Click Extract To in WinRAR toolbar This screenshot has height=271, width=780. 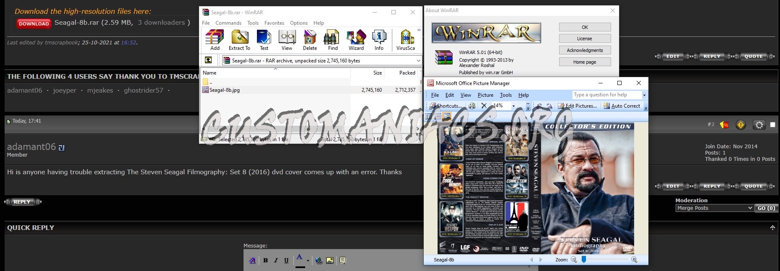[x=239, y=40]
